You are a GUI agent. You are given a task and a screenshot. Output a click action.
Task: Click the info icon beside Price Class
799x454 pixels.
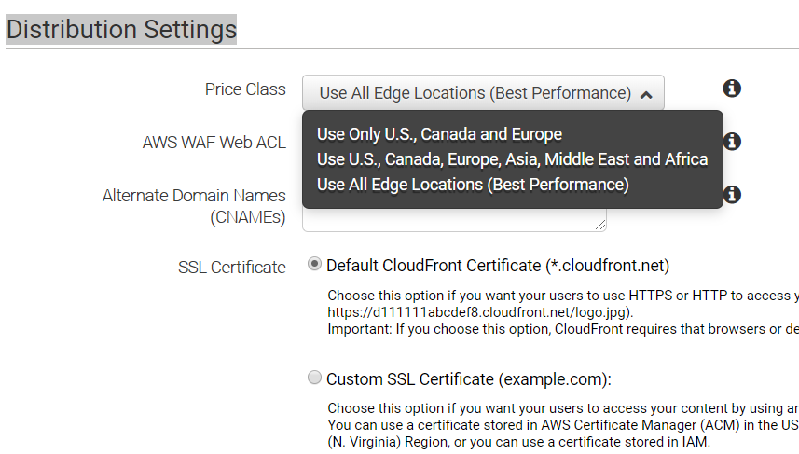pos(732,89)
